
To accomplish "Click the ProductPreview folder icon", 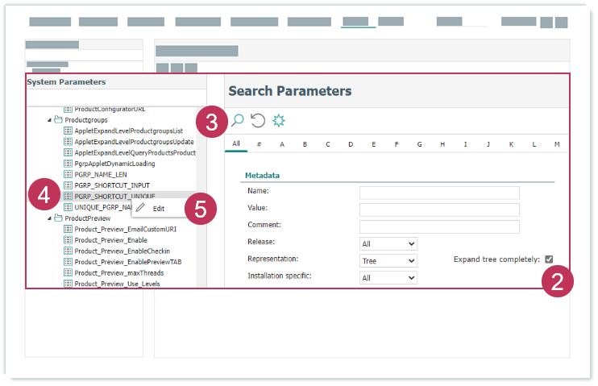I will pos(58,218).
